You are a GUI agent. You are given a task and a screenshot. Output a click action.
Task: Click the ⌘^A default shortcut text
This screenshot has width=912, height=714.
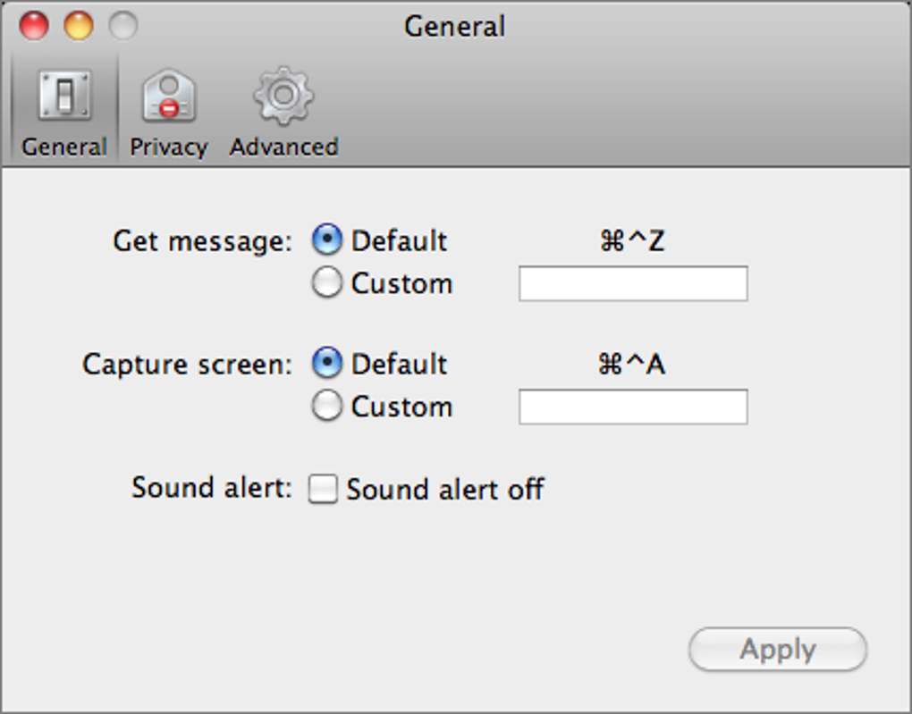pyautogui.click(x=632, y=364)
